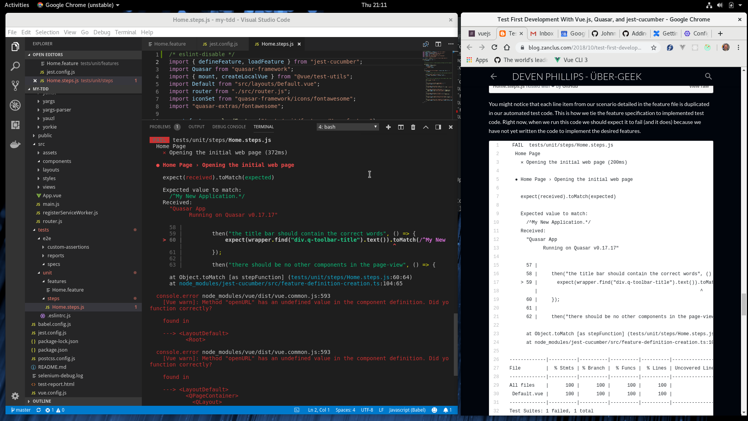Open the Docker view in activity bar
The image size is (748, 421).
coord(15,145)
